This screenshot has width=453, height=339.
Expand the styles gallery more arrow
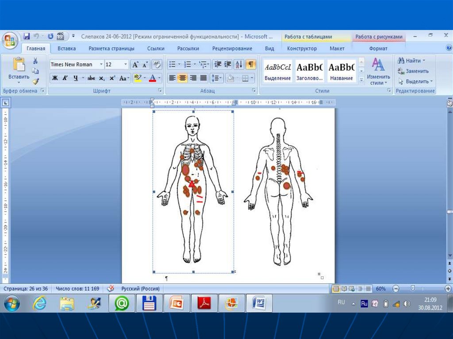click(x=361, y=80)
